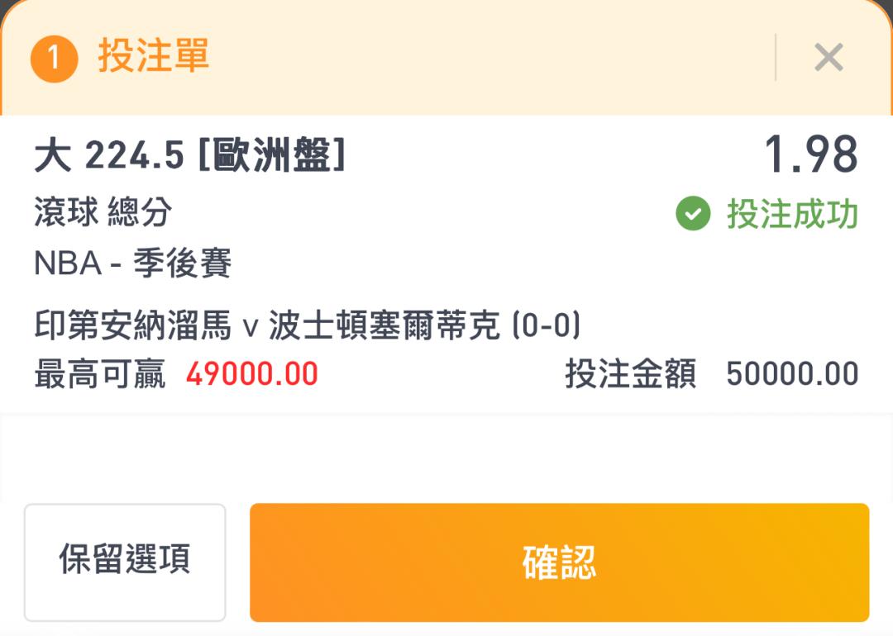Click the green success checkmark icon
The image size is (893, 636).
[693, 213]
